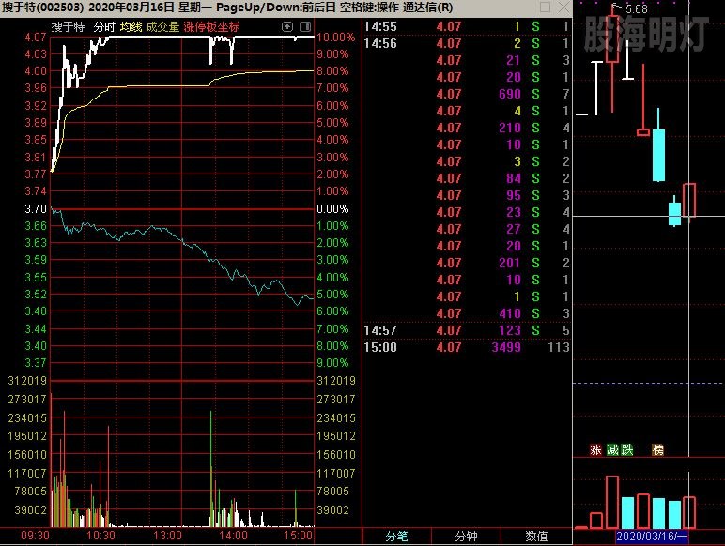This screenshot has height=546, width=725.
Task: Switch to the 分笔 tab
Action: (396, 537)
